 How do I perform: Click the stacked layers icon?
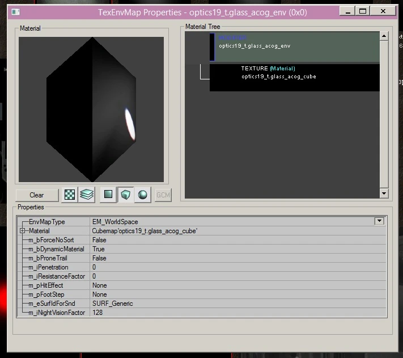[x=87, y=195]
